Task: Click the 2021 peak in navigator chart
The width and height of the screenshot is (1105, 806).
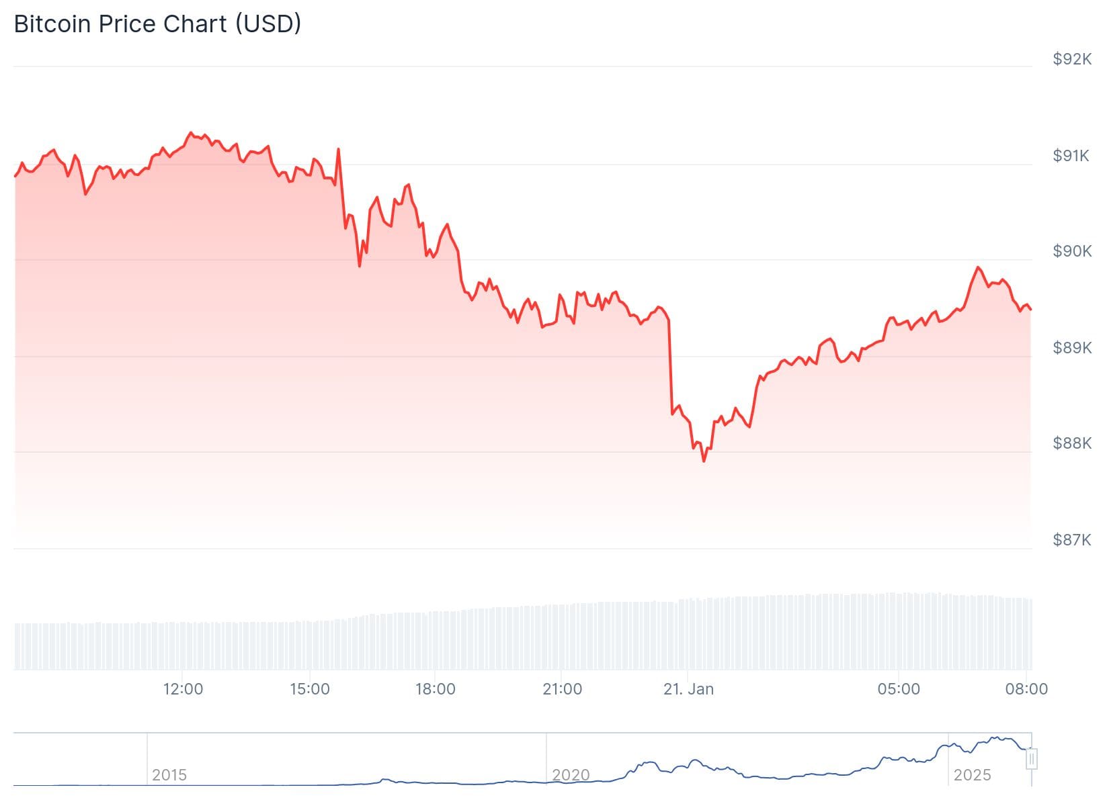Action: click(649, 762)
